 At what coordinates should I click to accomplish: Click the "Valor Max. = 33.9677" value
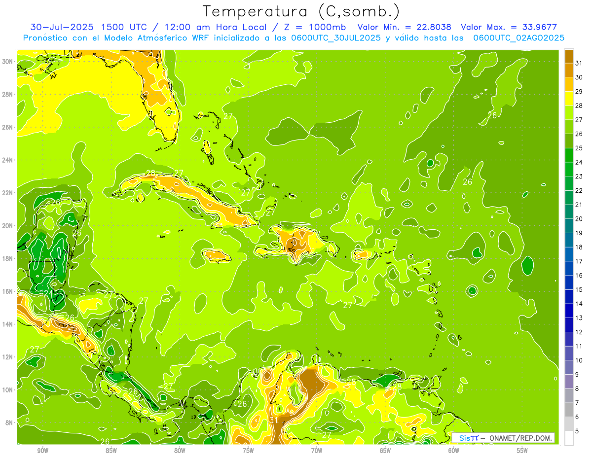(x=509, y=27)
